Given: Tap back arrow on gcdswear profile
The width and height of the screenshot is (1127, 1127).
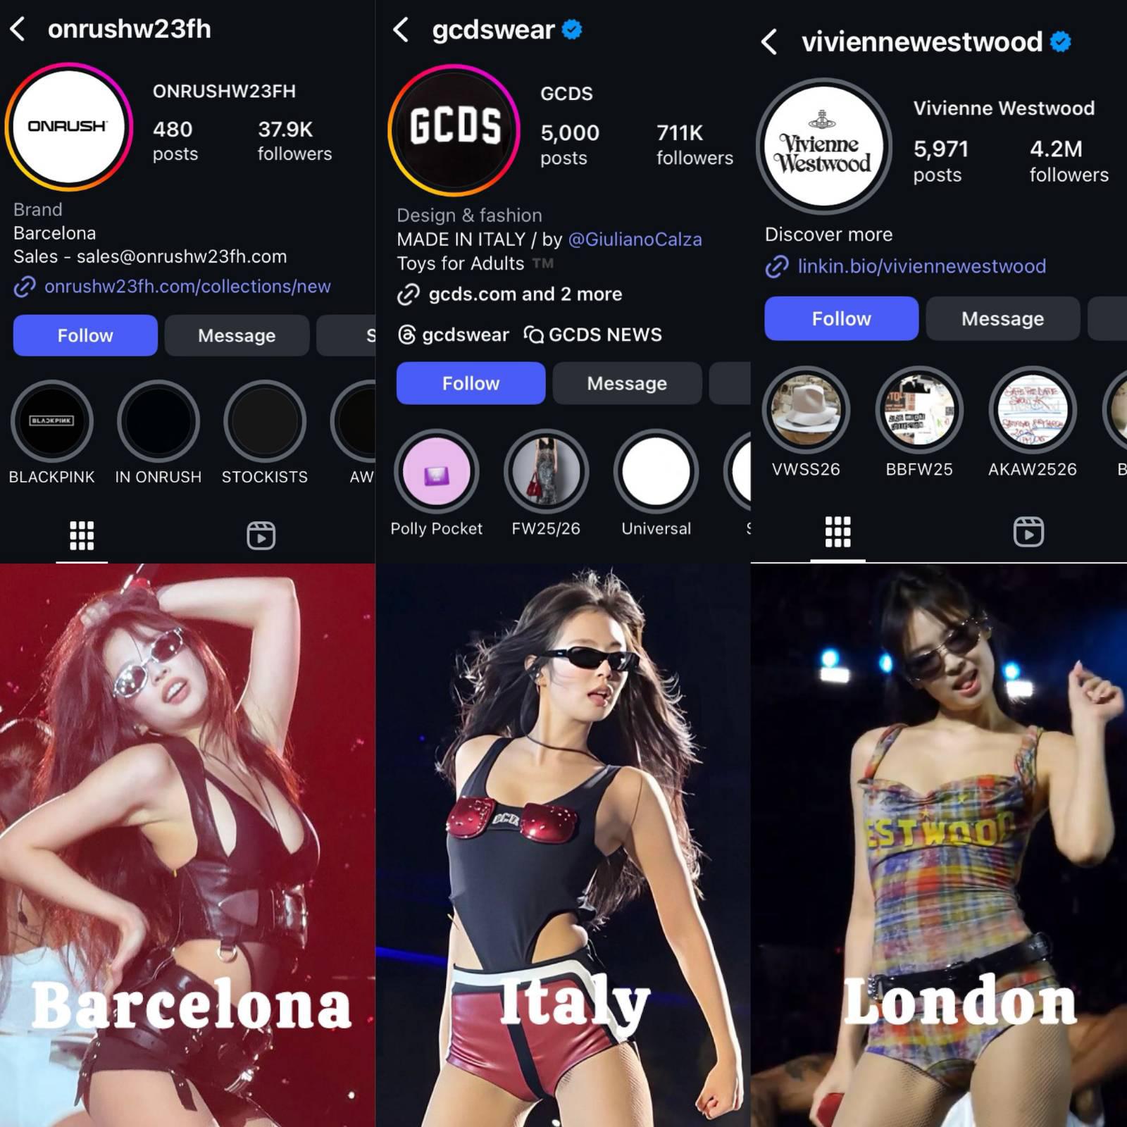Looking at the screenshot, I should click(401, 30).
